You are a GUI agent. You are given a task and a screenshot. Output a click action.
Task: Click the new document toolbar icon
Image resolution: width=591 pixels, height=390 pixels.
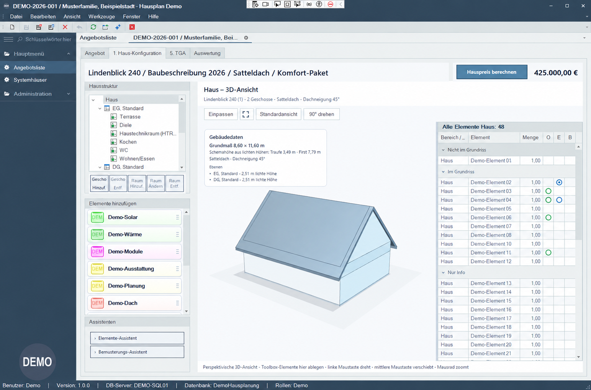point(12,27)
